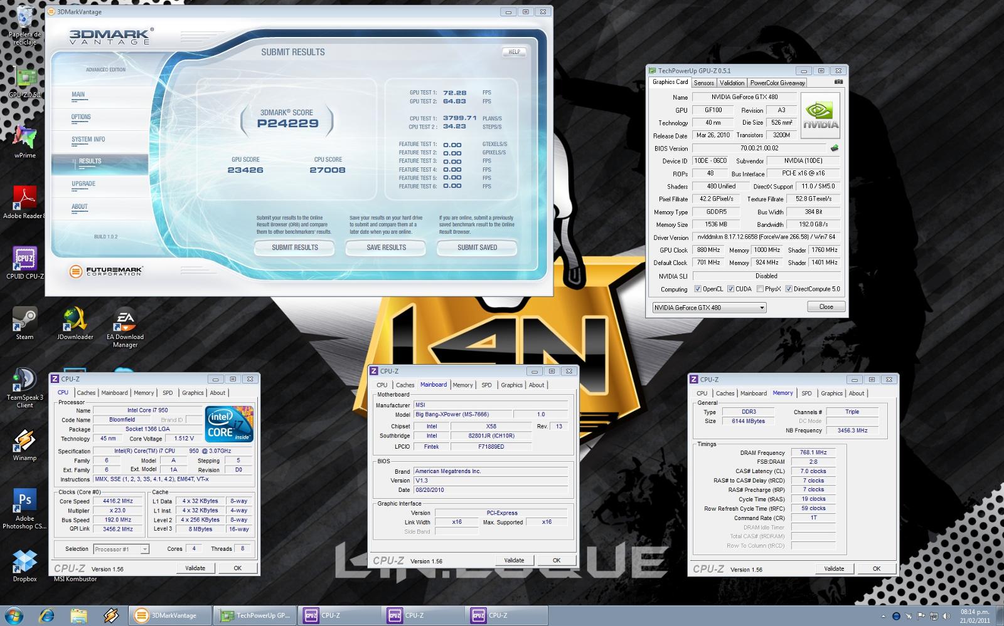Open the MAIN section in 3DMark Vantage
The height and width of the screenshot is (626, 1004).
pyautogui.click(x=78, y=95)
